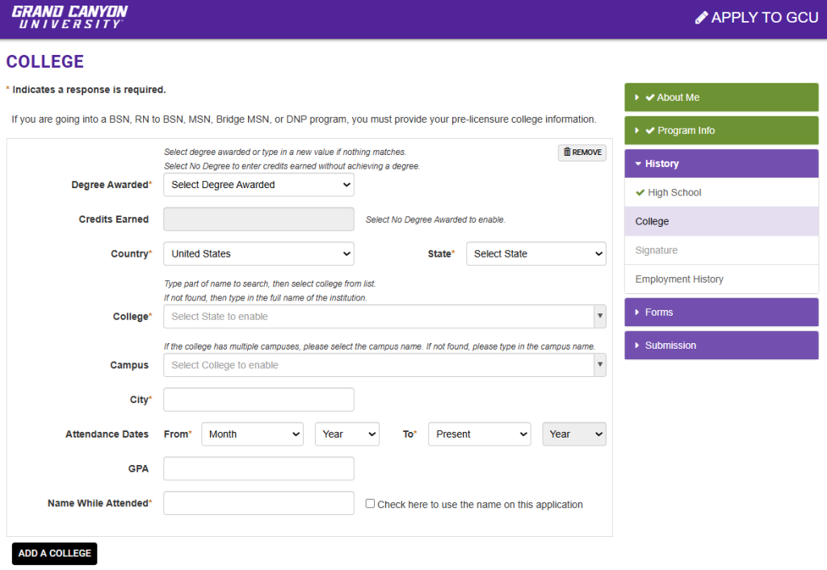Screen dimensions: 827x570
Task: Open the Country dropdown
Action: (x=258, y=254)
